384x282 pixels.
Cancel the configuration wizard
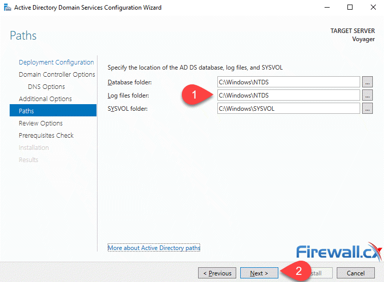(x=356, y=273)
